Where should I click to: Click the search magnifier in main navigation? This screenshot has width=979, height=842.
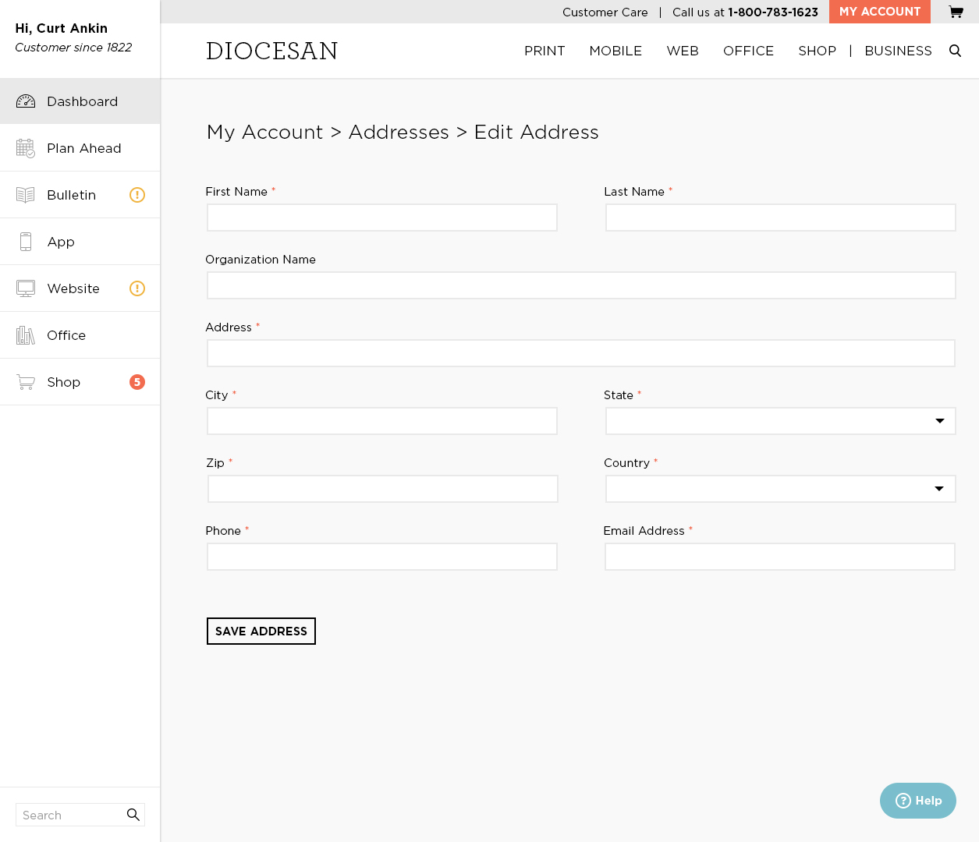(x=955, y=51)
